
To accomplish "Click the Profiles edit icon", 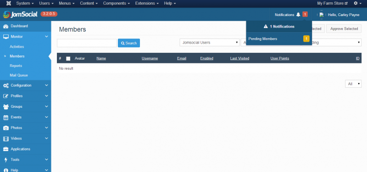I will pyautogui.click(x=6, y=96).
